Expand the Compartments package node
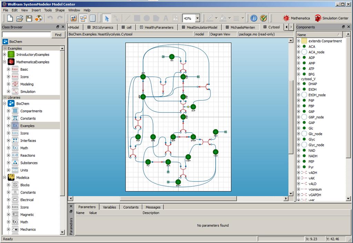The height and width of the screenshot is (243, 353). (x=9, y=111)
